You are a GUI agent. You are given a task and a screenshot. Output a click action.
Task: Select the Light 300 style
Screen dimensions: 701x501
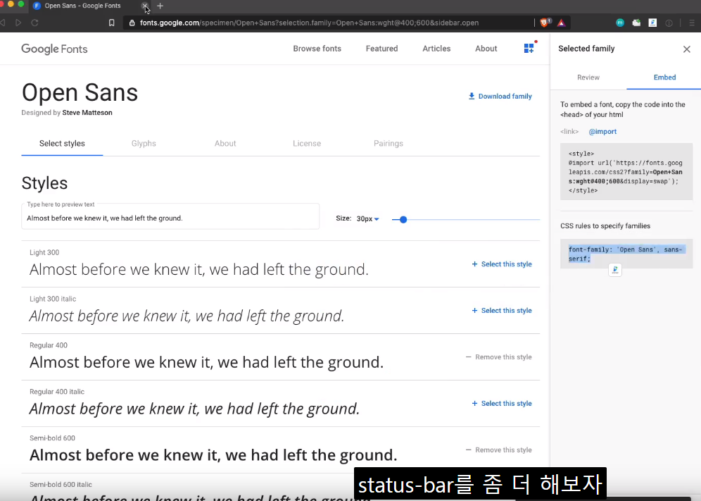502,264
